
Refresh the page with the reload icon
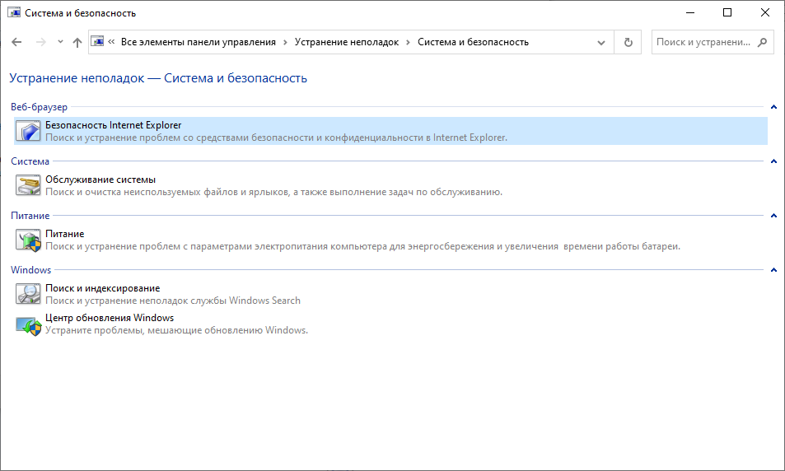click(628, 42)
